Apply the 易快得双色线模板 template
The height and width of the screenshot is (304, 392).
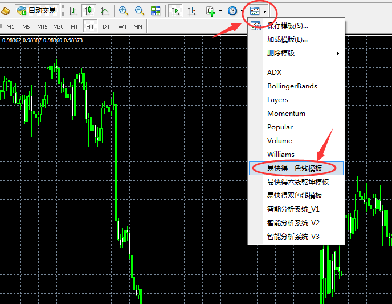tap(296, 196)
